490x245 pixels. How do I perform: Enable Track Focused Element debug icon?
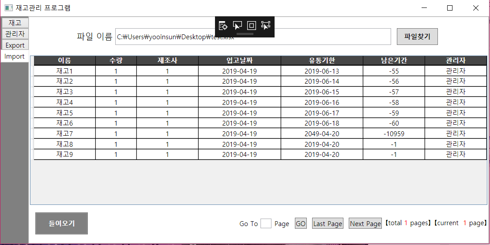[266, 26]
